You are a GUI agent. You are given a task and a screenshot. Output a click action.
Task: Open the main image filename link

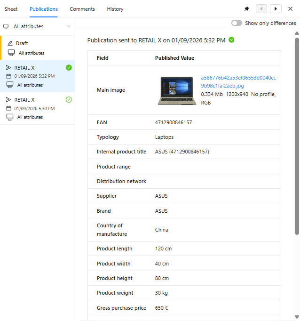(238, 81)
